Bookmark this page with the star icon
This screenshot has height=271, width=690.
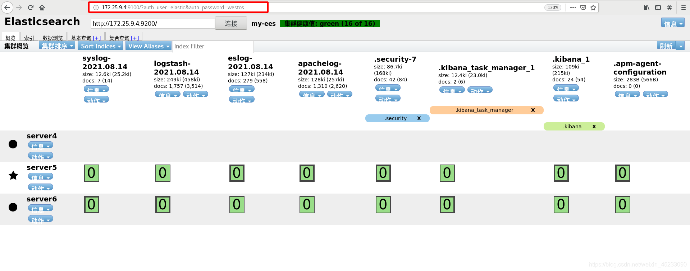tap(593, 8)
